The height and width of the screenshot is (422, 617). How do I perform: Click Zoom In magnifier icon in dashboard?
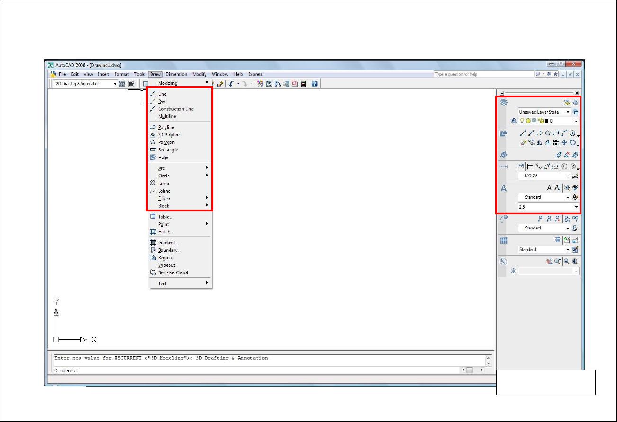575,261
